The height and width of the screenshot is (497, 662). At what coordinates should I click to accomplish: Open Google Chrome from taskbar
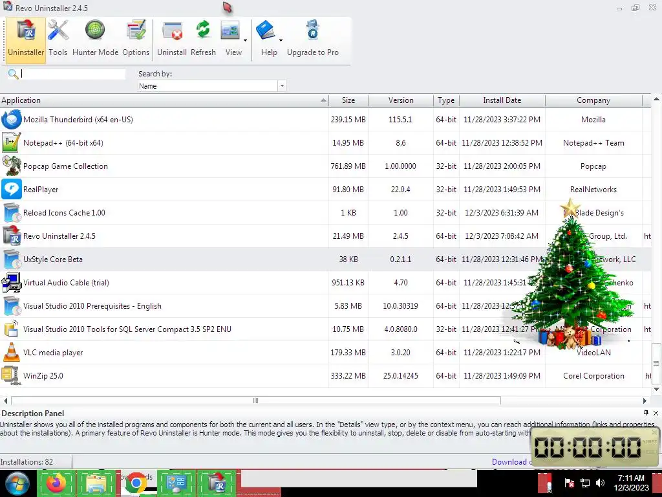(x=136, y=483)
